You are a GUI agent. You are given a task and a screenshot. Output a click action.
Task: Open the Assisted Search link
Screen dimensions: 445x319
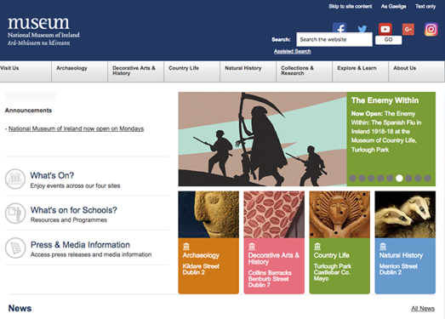tap(293, 51)
